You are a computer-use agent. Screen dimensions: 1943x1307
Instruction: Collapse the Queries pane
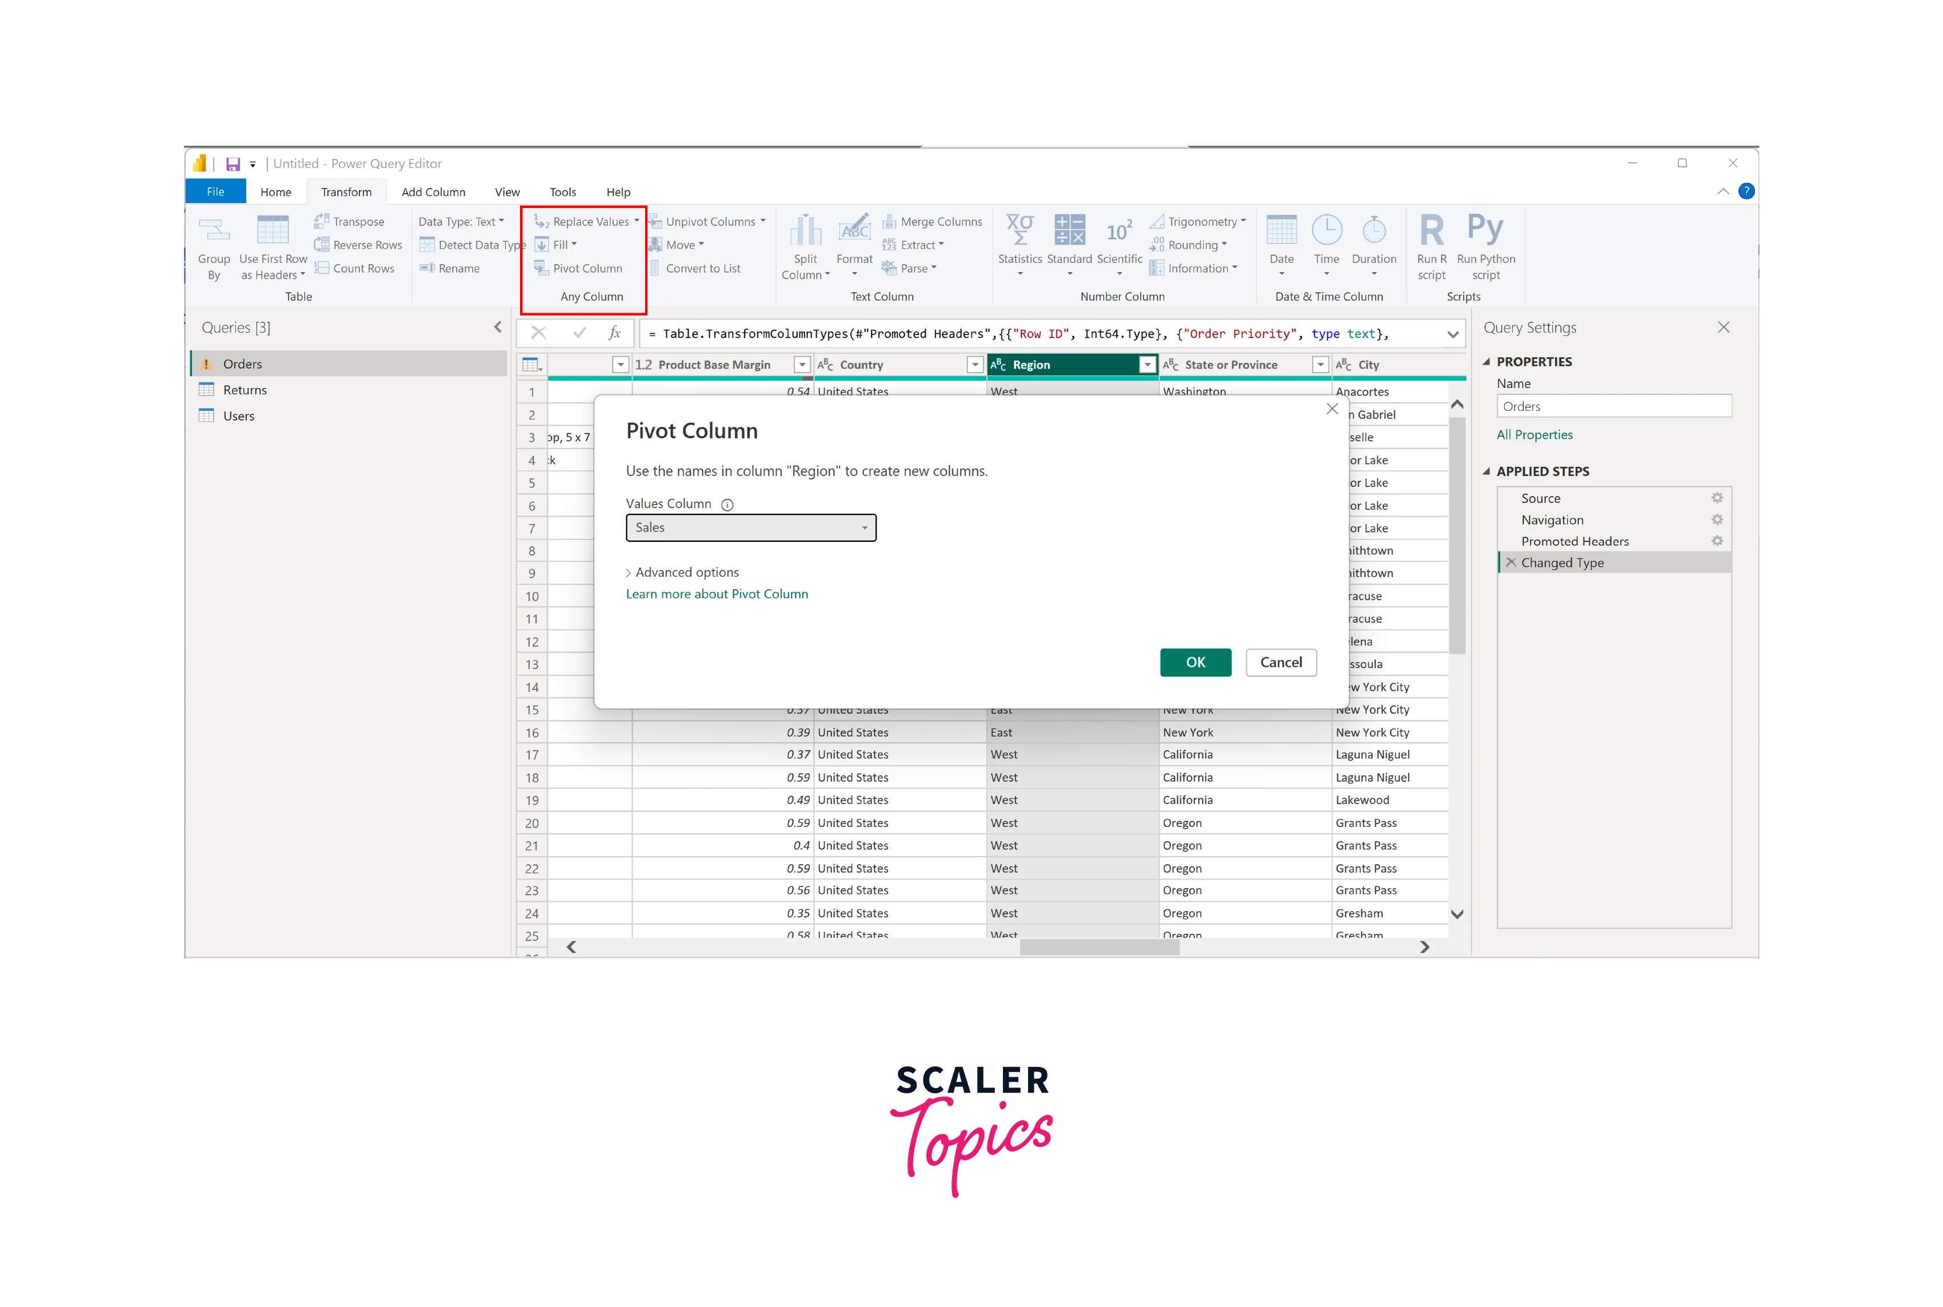[x=498, y=327]
